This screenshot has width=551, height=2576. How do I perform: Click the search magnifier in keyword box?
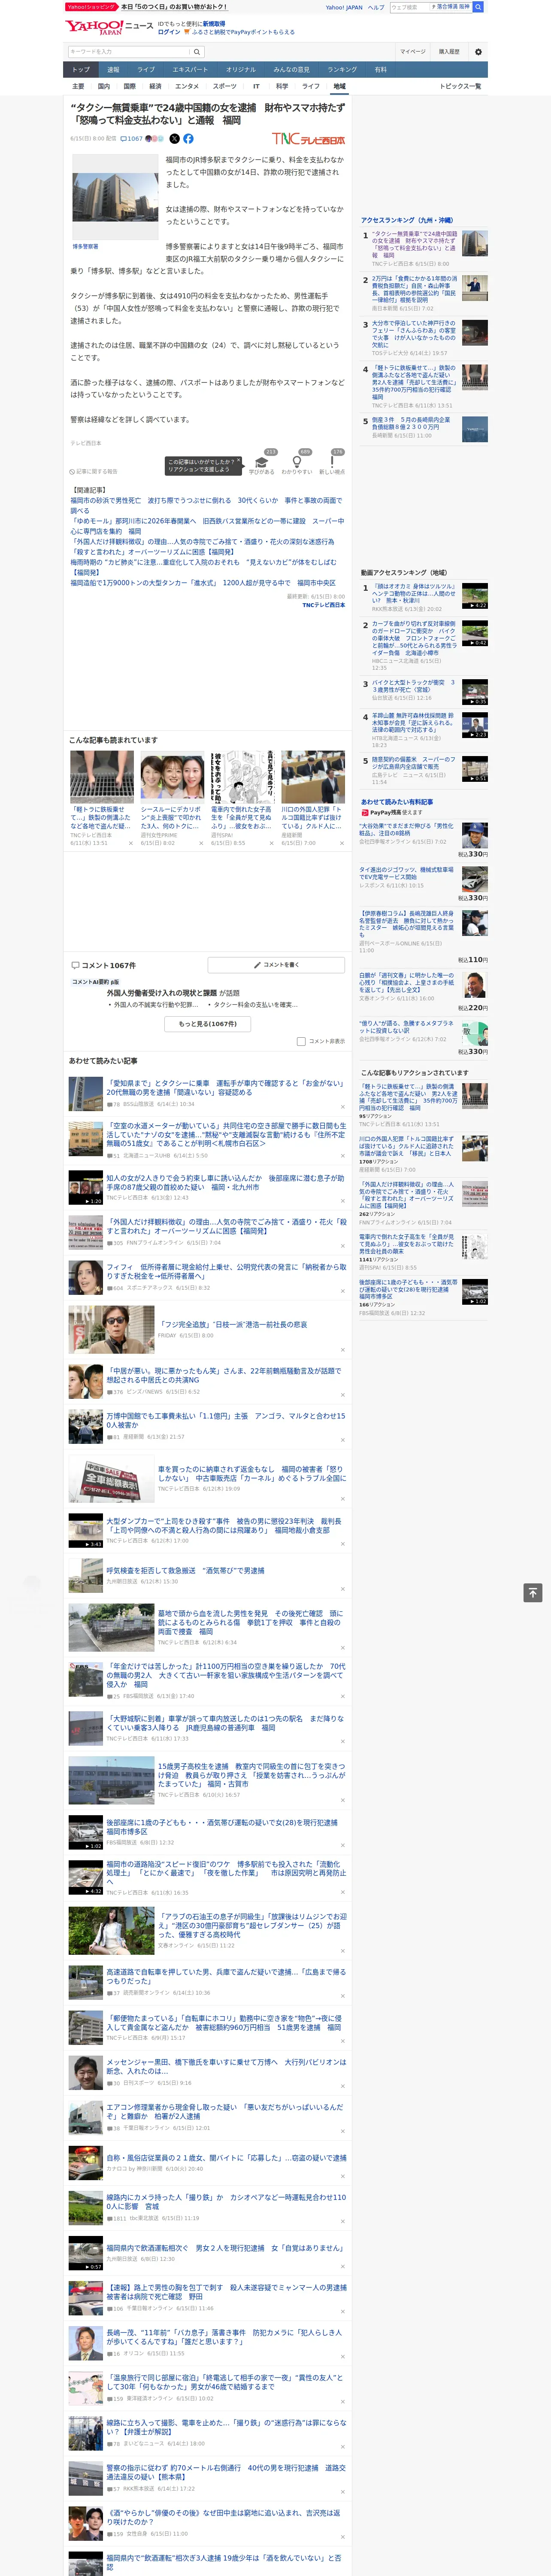pyautogui.click(x=197, y=51)
